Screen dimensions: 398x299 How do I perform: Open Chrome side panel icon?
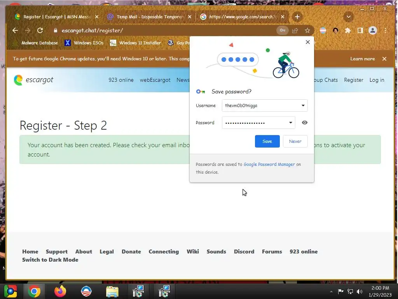[x=360, y=30]
